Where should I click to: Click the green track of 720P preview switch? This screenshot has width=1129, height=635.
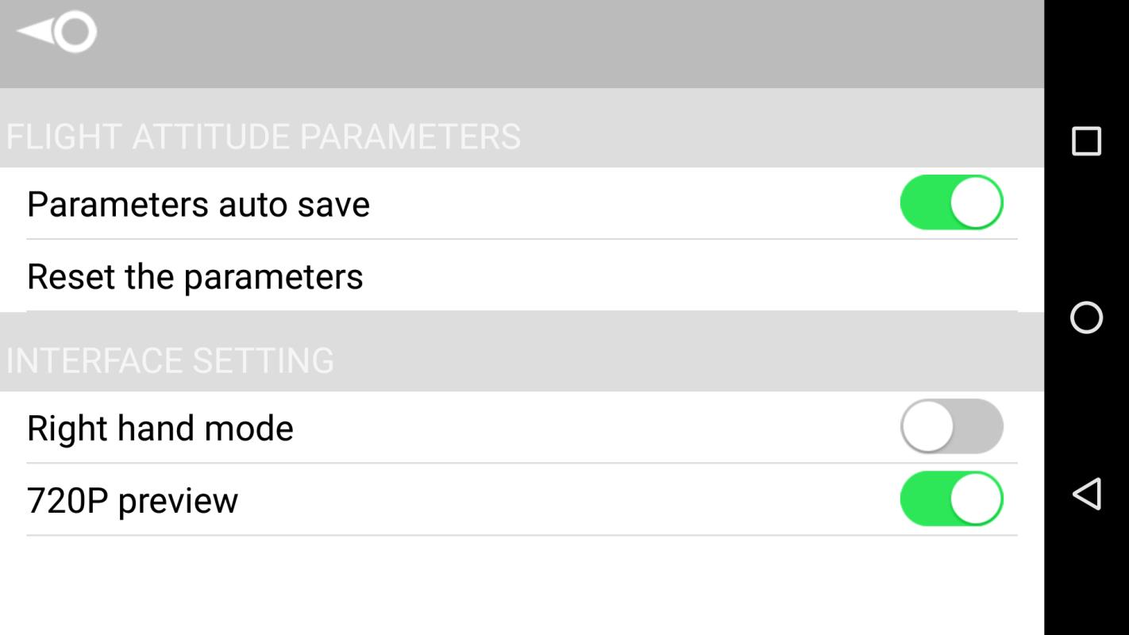[x=923, y=499]
